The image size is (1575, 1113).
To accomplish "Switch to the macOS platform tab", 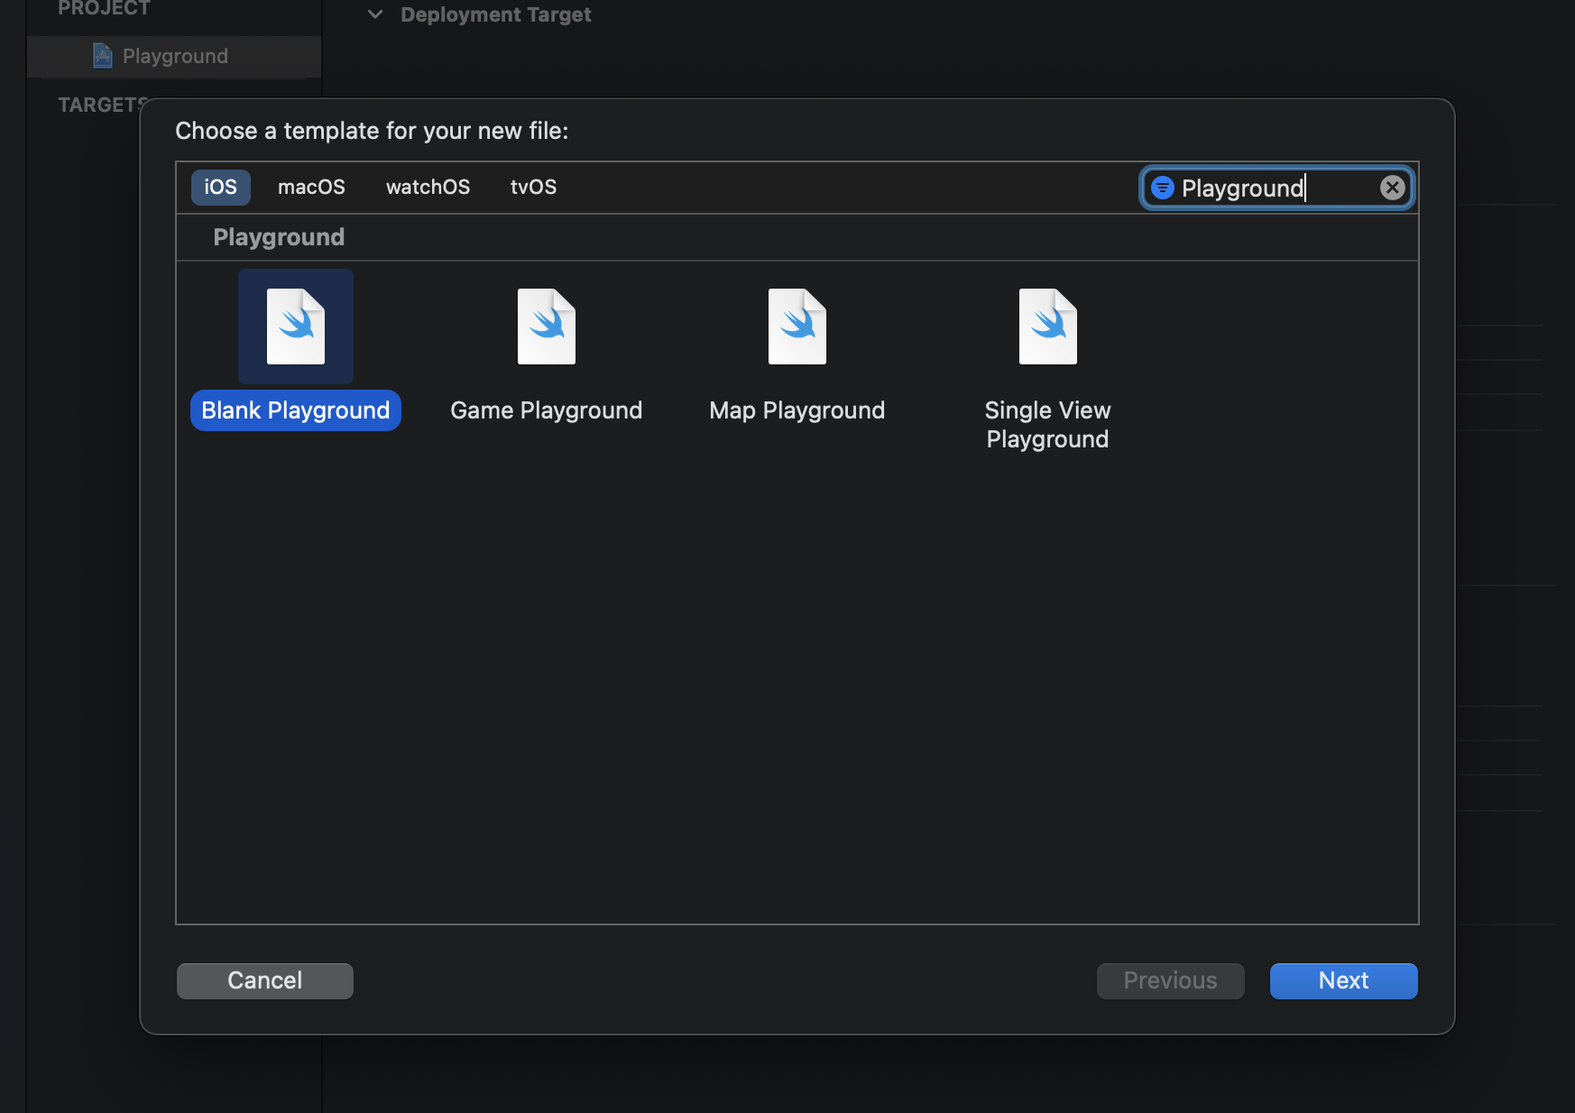I will pyautogui.click(x=311, y=187).
